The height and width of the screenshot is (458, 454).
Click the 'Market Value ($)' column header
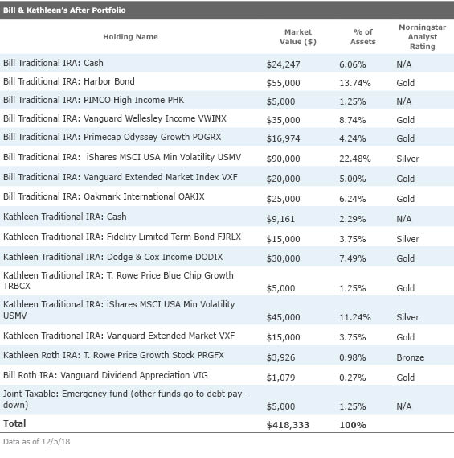point(297,37)
